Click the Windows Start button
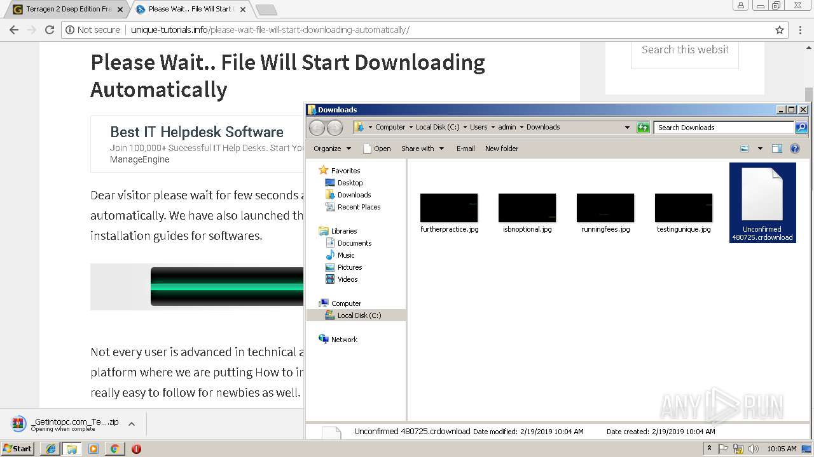This screenshot has width=814, height=457. (17, 449)
